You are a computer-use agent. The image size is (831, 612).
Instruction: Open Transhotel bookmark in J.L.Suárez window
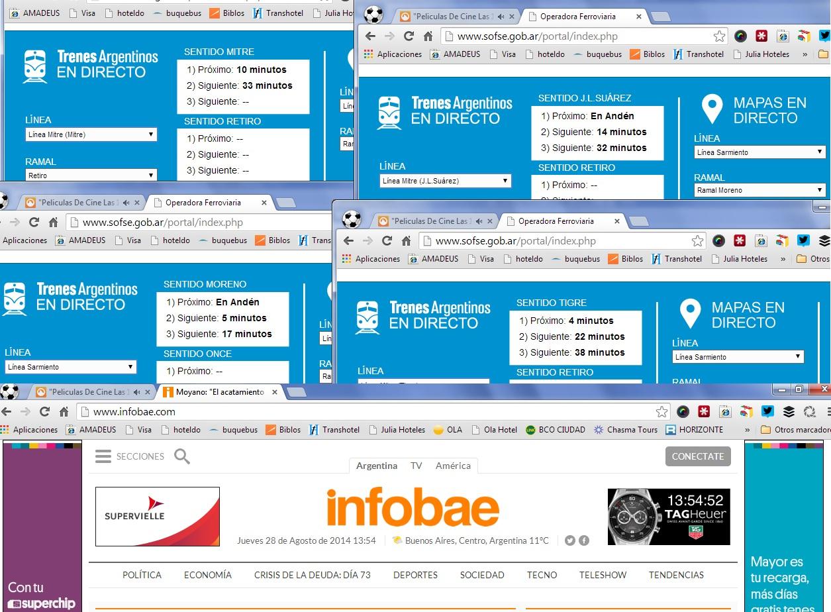(699, 54)
